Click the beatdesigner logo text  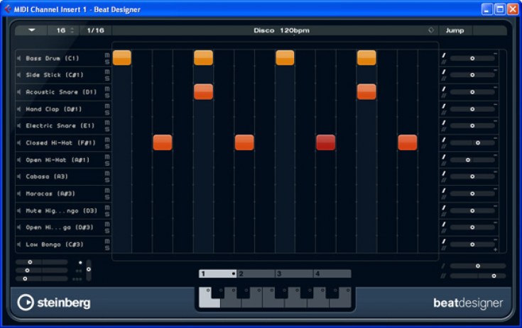pyautogui.click(x=468, y=302)
